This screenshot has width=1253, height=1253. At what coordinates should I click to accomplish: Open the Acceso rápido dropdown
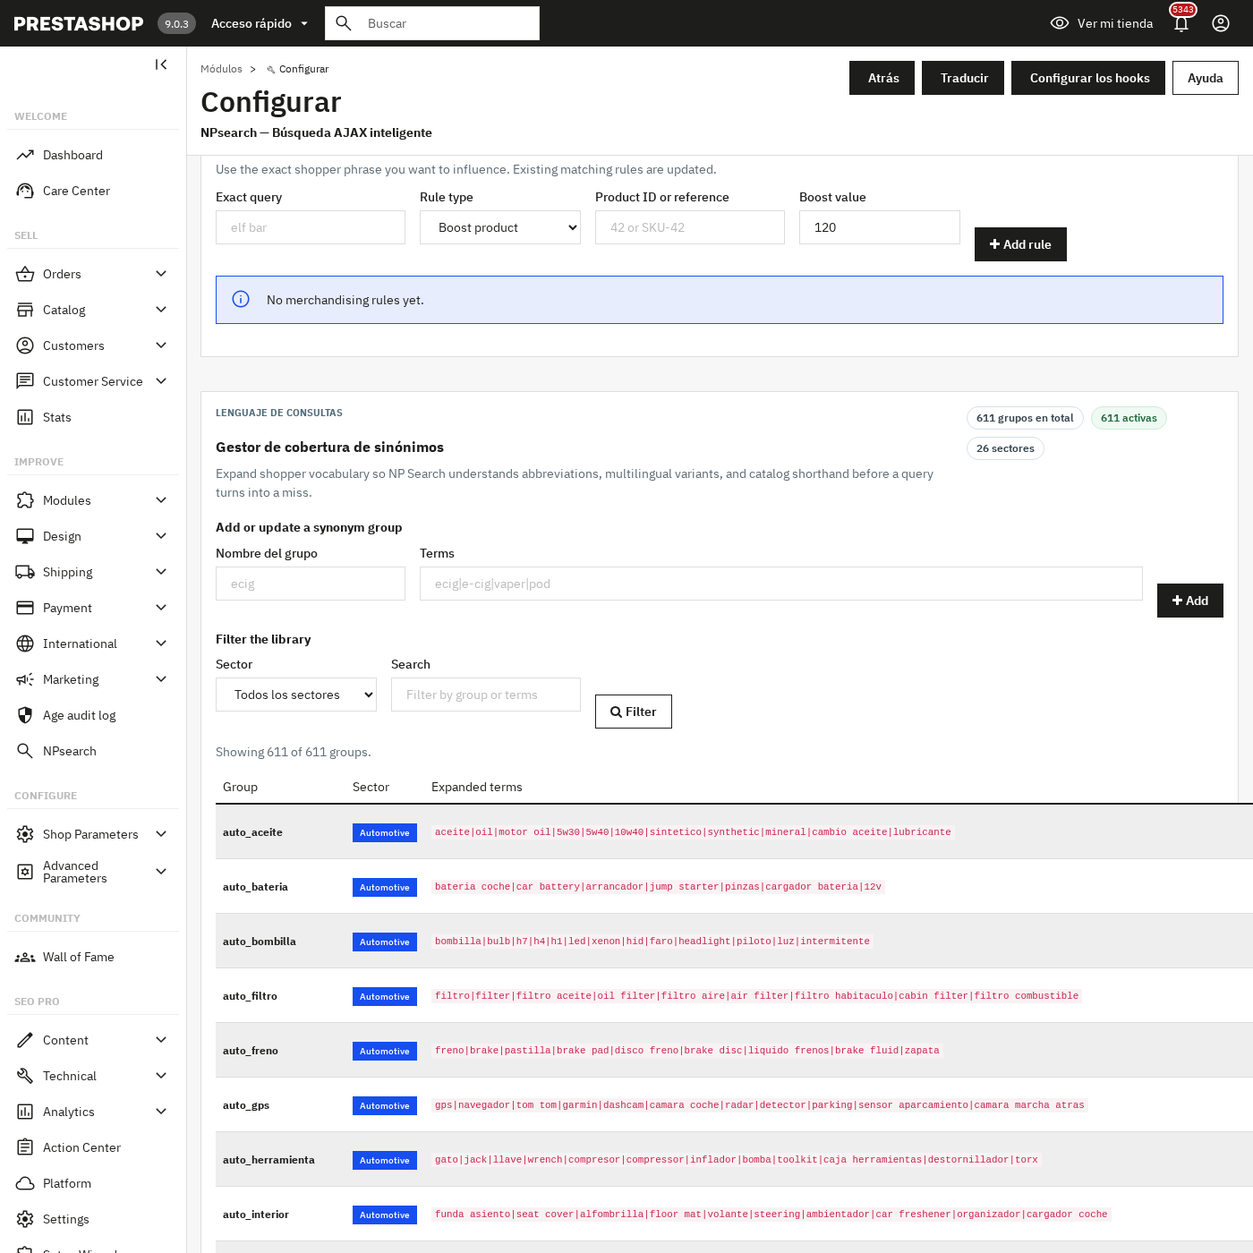click(x=260, y=23)
